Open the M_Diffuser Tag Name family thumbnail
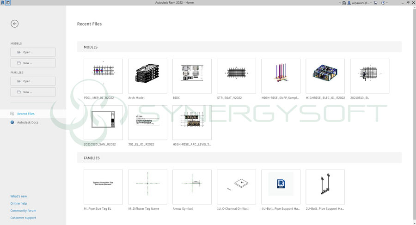This screenshot has height=225, width=416. 147,187
